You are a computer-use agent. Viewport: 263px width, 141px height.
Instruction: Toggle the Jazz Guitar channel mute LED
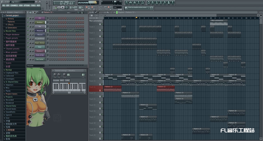point(28,59)
